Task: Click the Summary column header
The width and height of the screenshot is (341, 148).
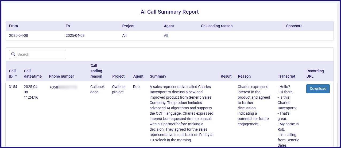Action: click(x=158, y=76)
